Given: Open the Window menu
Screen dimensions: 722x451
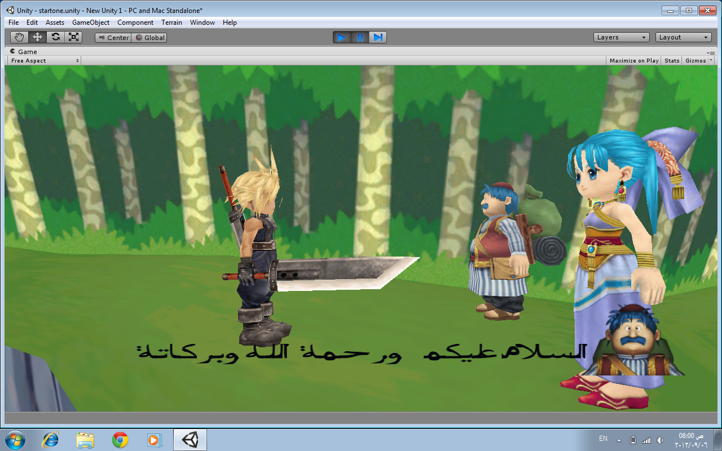Looking at the screenshot, I should point(202,23).
